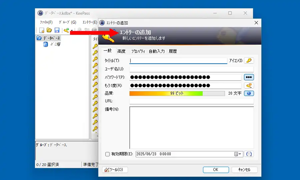Viewport: 300px width, 180px height.
Task: Click the URL input field
Action: pos(192,101)
